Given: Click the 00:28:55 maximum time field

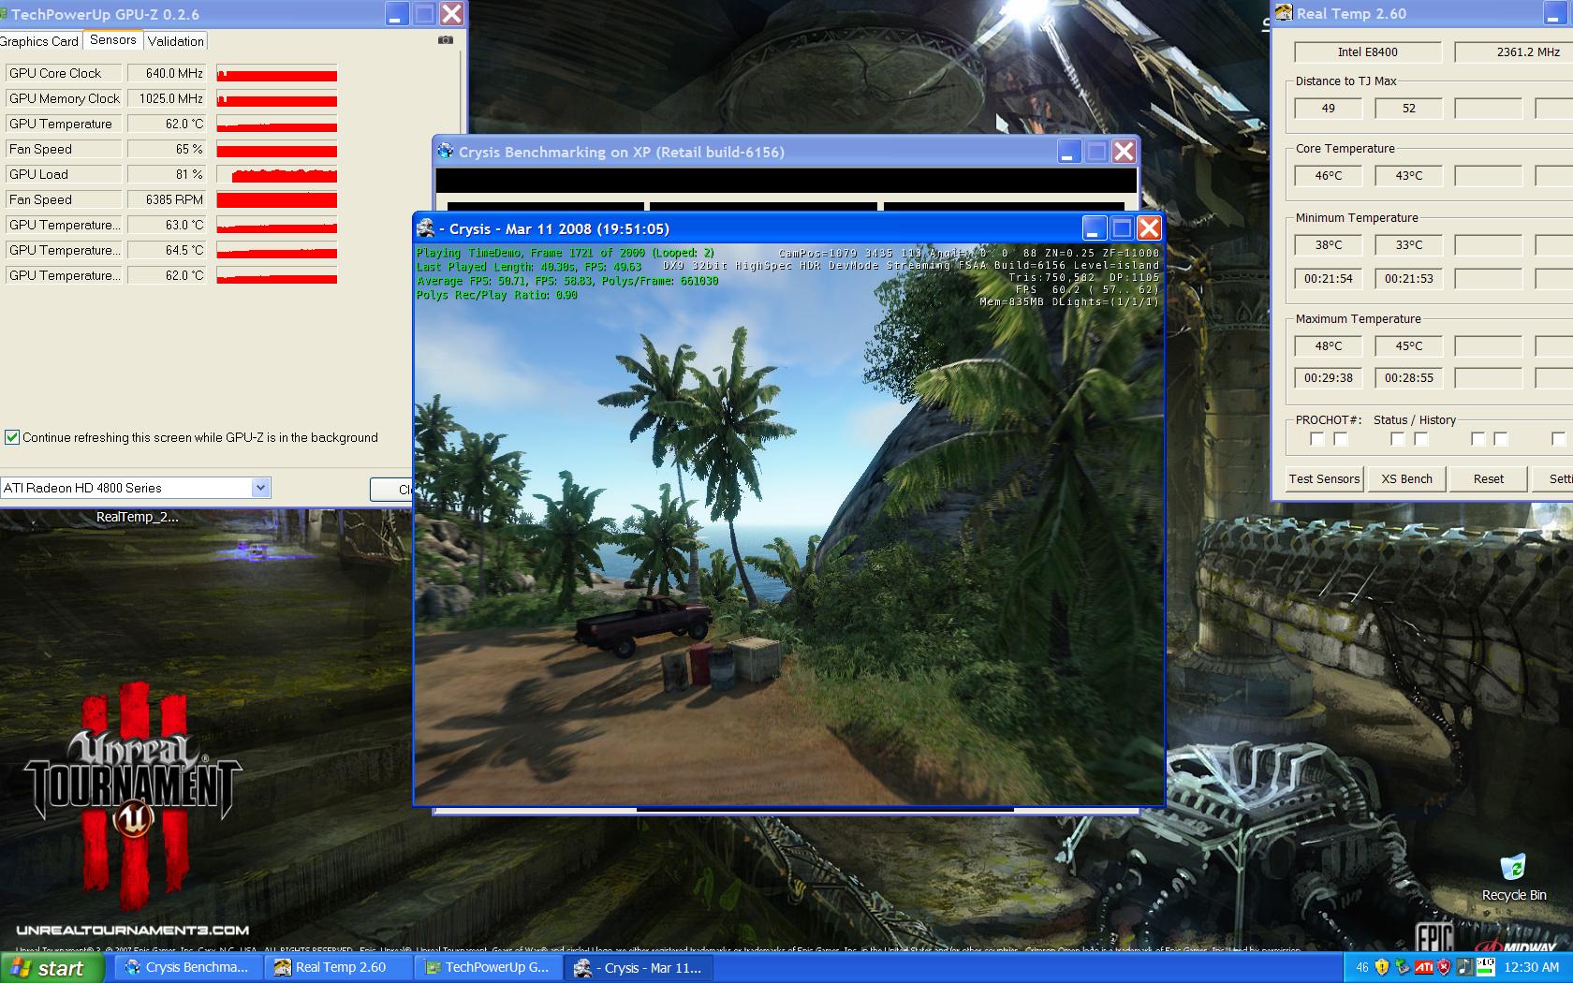Looking at the screenshot, I should click(1408, 378).
